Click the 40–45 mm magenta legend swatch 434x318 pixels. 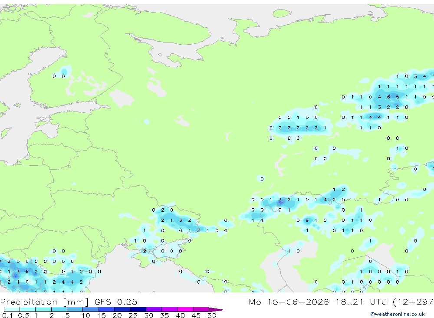pyautogui.click(x=185, y=309)
